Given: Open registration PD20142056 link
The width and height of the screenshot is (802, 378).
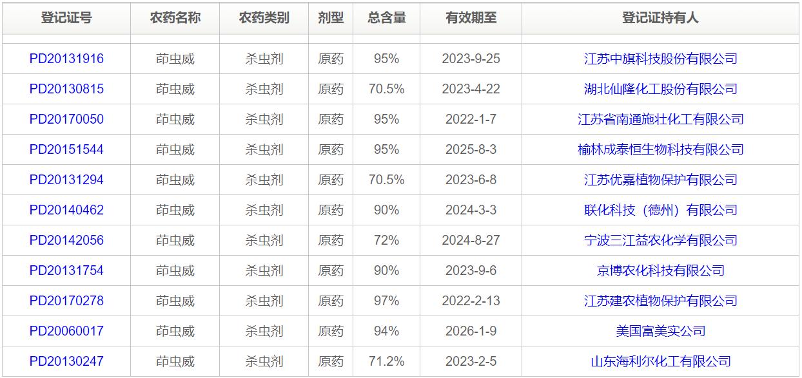Looking at the screenshot, I should click(x=66, y=240).
